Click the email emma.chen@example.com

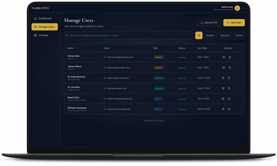pyautogui.click(x=120, y=57)
